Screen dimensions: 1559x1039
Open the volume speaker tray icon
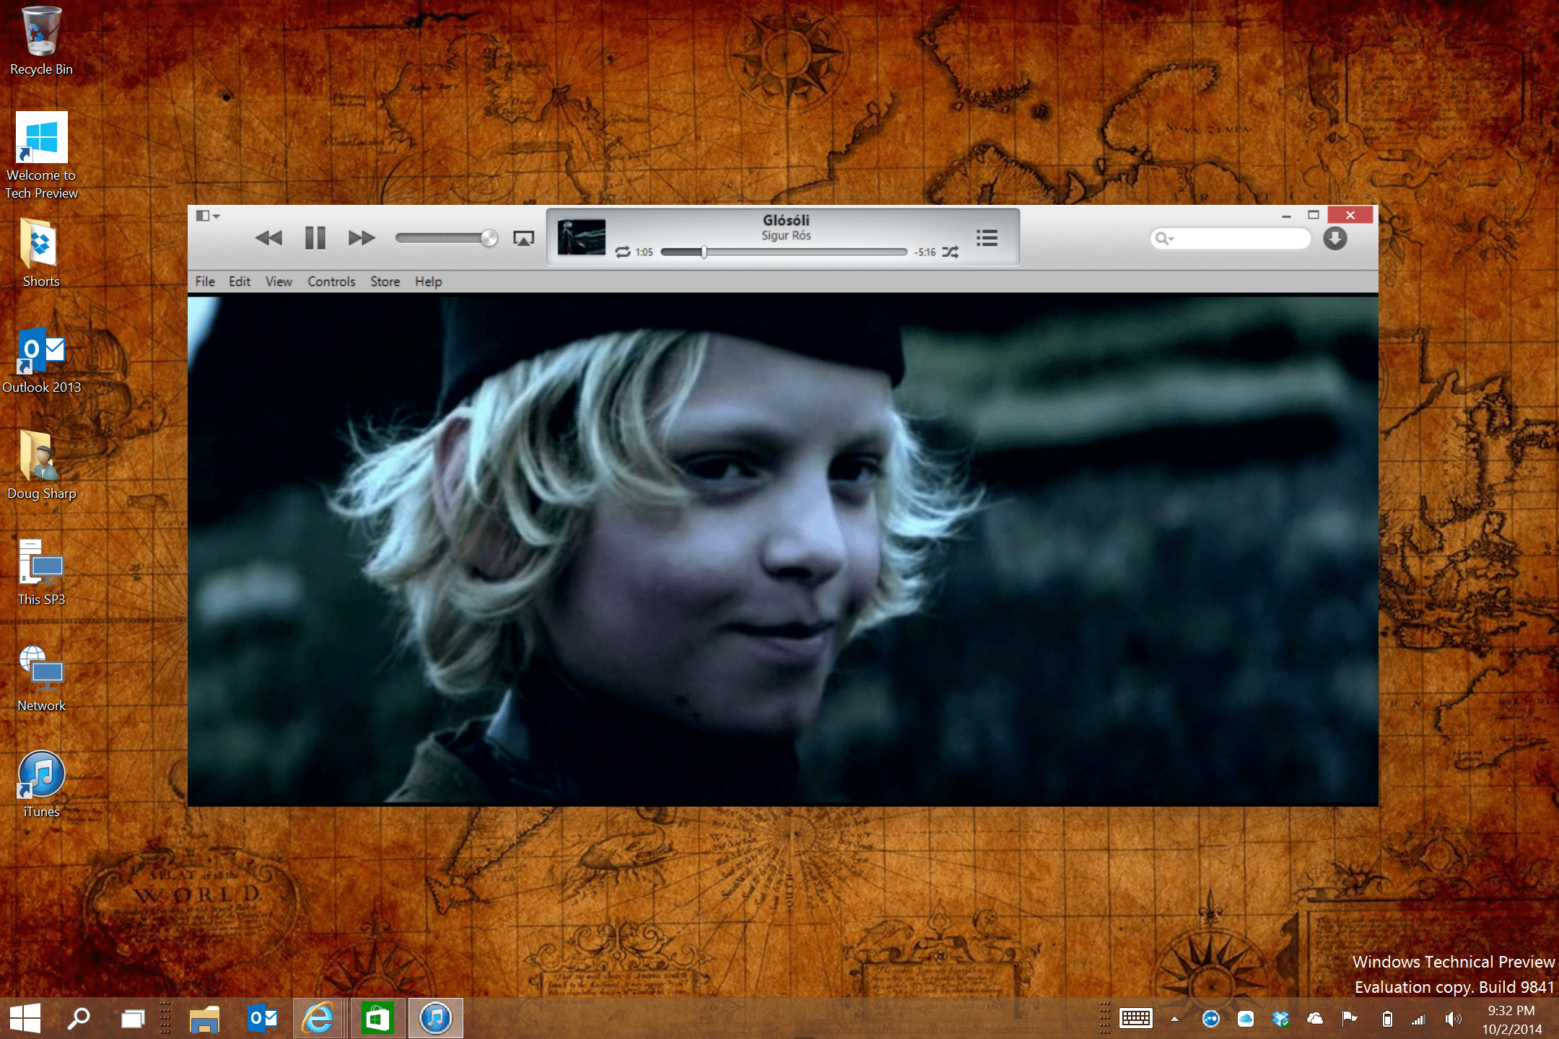click(1453, 1019)
